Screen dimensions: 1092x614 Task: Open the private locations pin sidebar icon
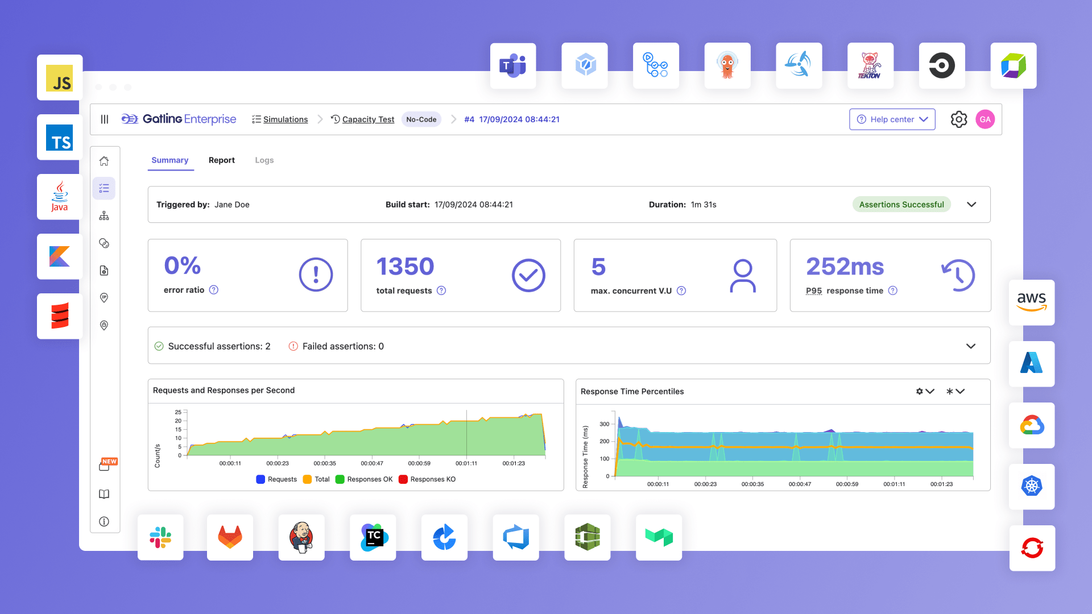(104, 325)
